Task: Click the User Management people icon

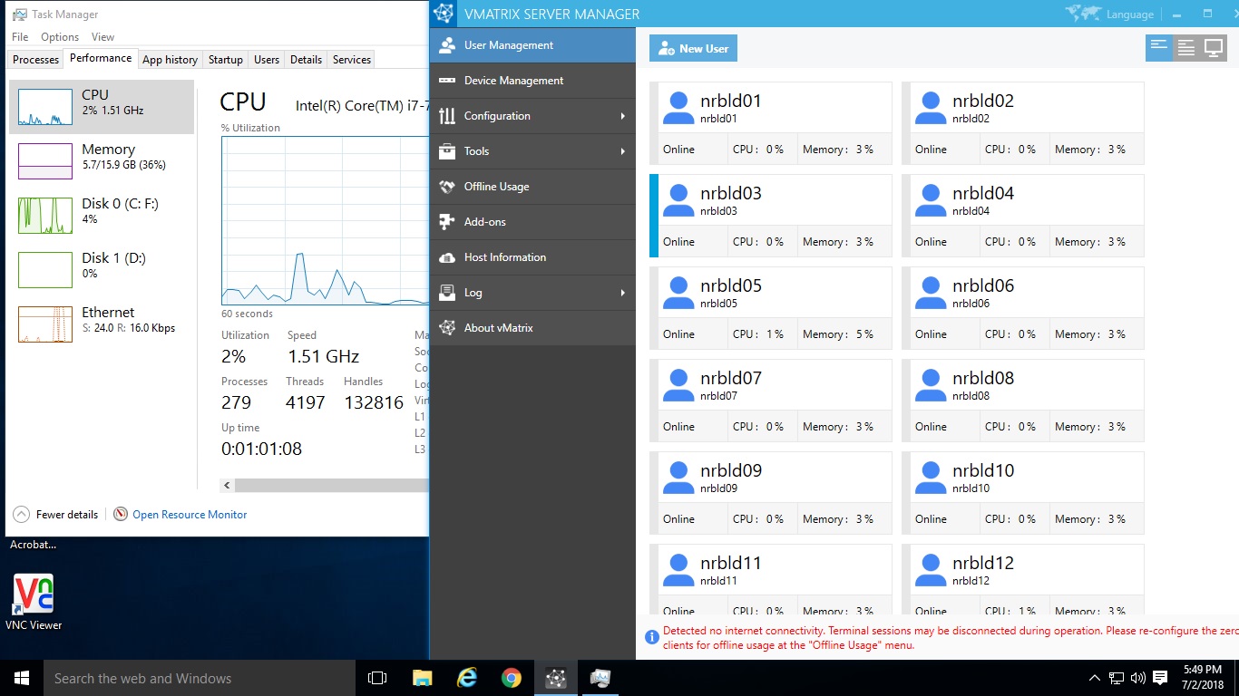Action: click(x=446, y=45)
